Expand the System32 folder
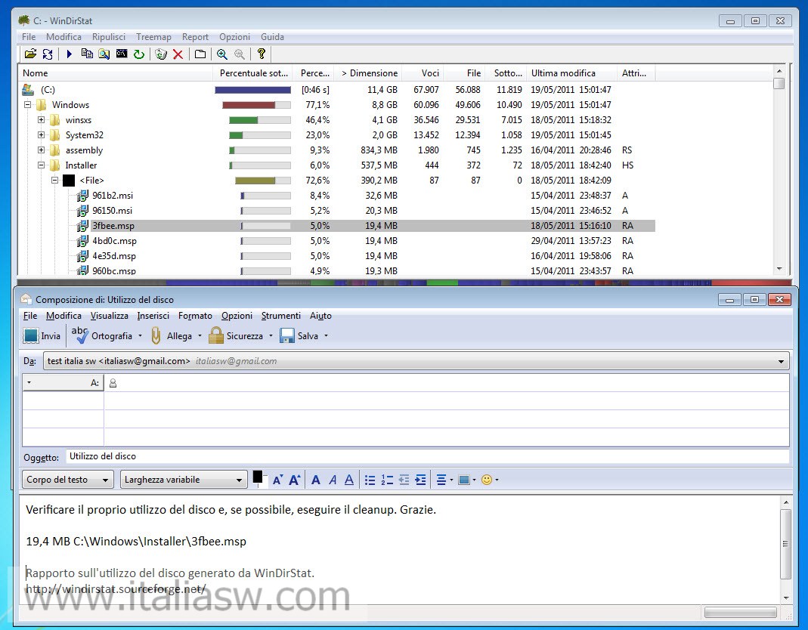808x630 pixels. click(x=42, y=135)
